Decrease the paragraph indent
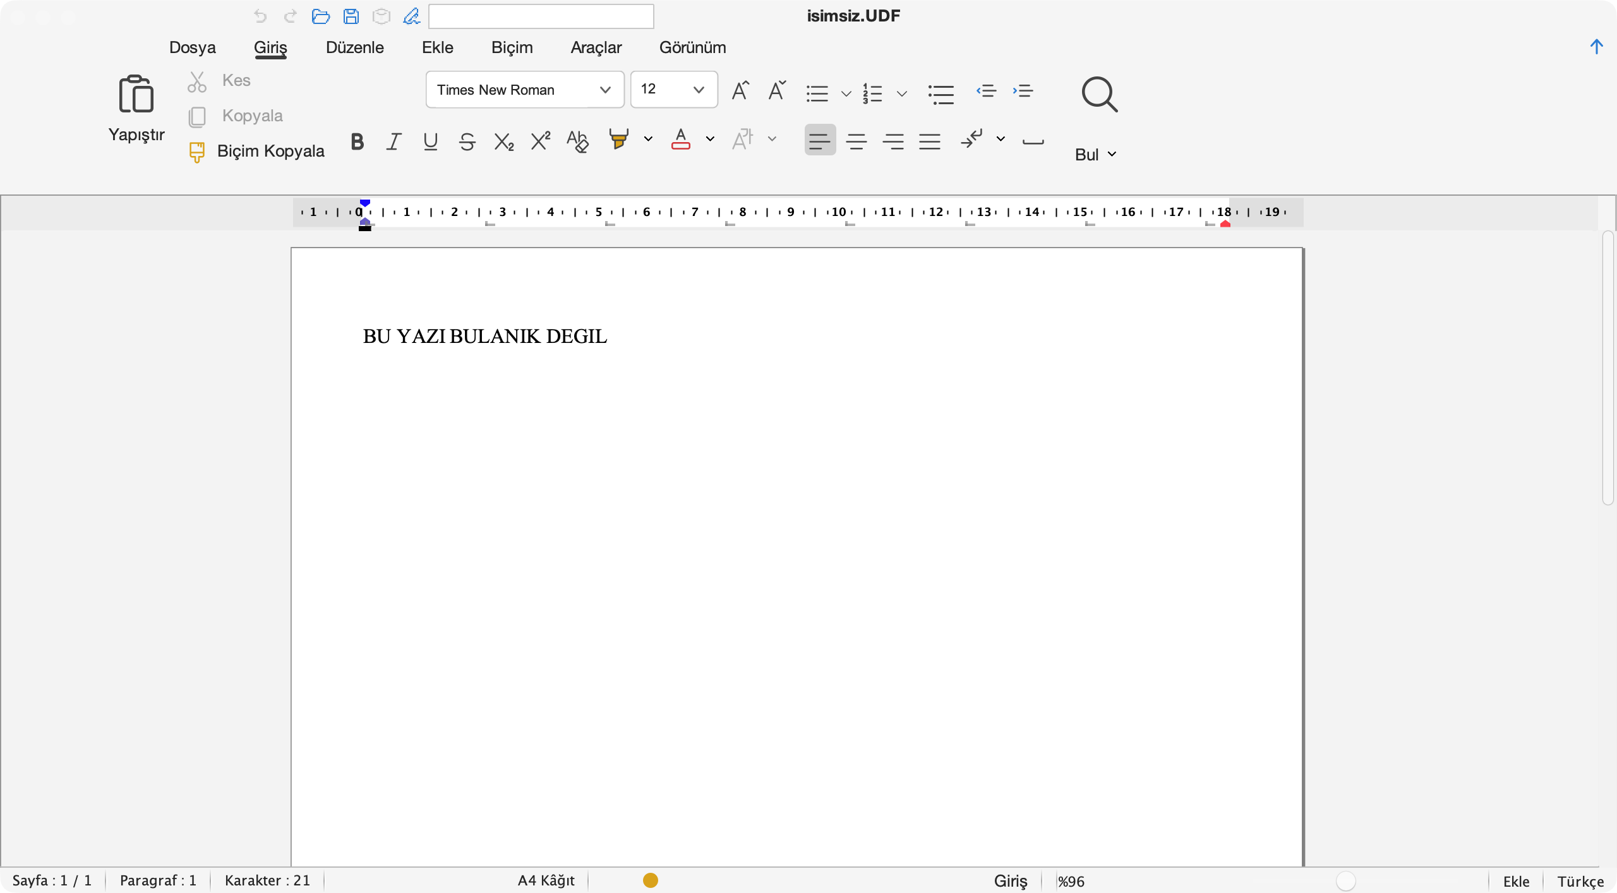1617x893 pixels. coord(986,91)
